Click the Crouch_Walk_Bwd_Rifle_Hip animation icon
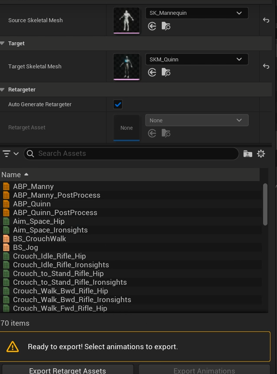This screenshot has height=374, width=277. (x=6, y=291)
